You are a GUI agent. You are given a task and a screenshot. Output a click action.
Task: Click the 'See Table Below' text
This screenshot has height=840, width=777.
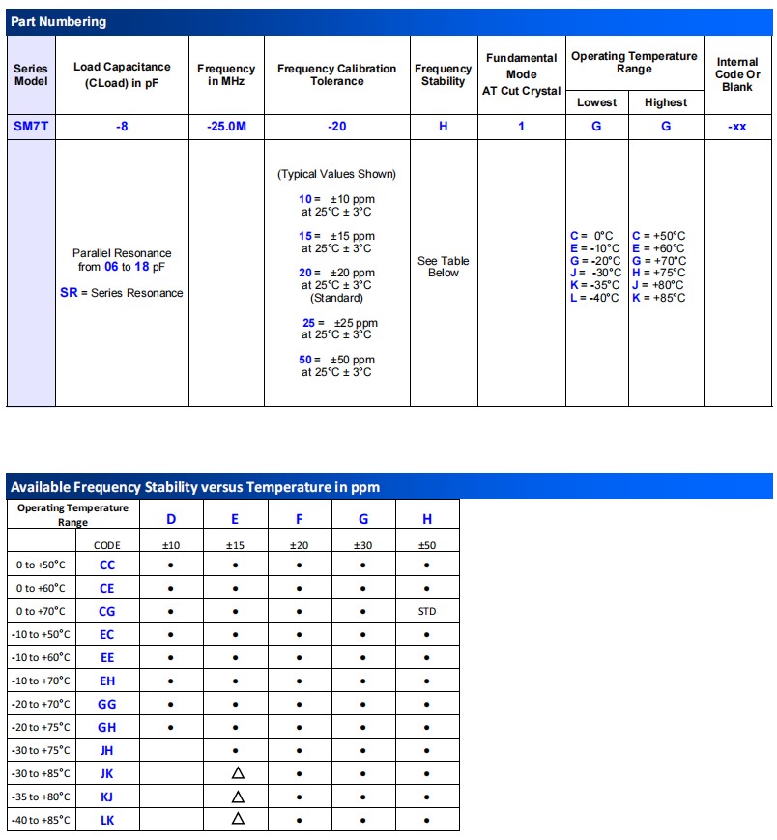click(x=443, y=267)
